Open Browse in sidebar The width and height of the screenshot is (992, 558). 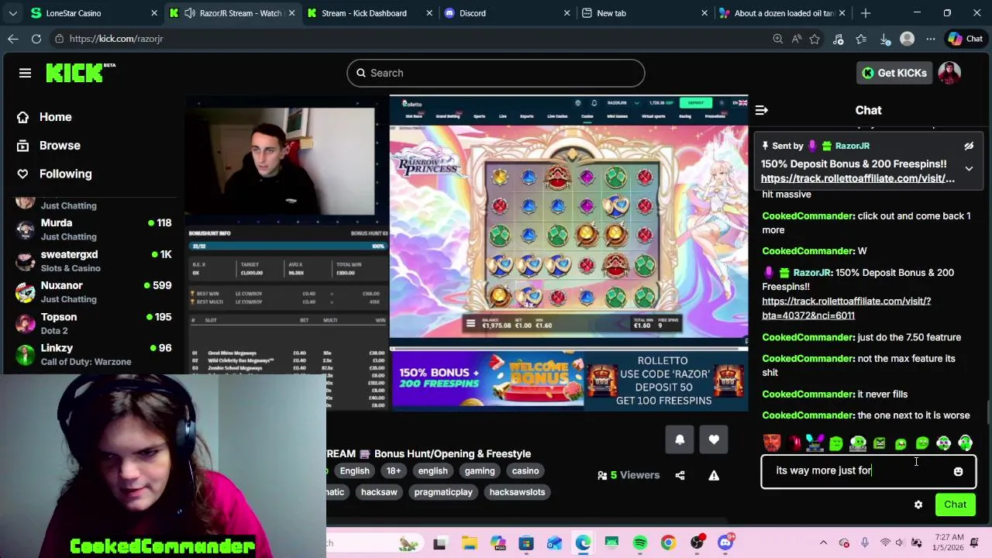(x=60, y=146)
